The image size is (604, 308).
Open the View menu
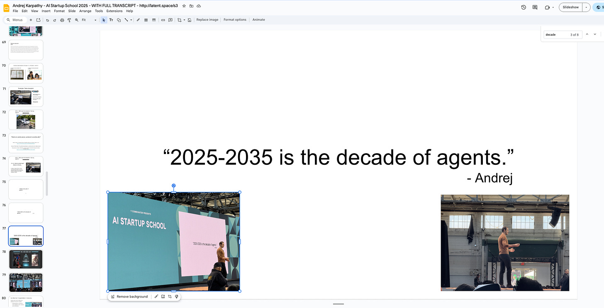tap(34, 11)
